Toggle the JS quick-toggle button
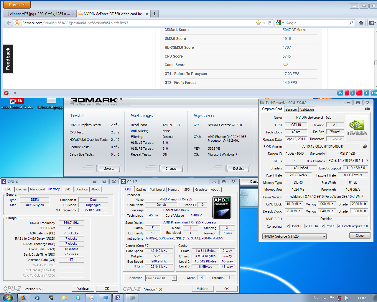This screenshot has width=377, height=302. click(x=340, y=93)
